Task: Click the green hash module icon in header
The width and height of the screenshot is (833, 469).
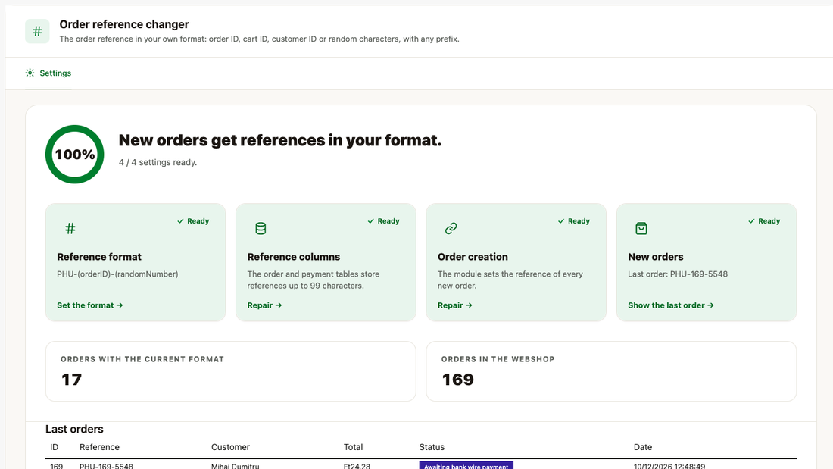Action: click(37, 31)
